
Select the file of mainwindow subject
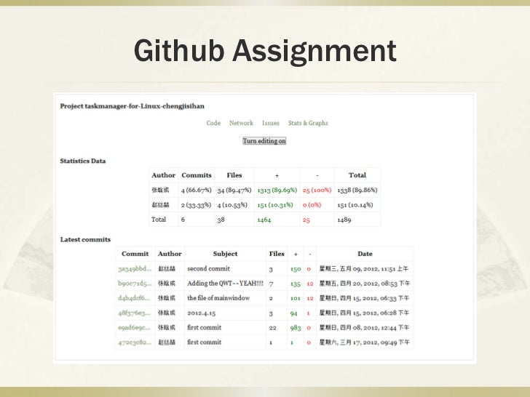click(x=218, y=298)
